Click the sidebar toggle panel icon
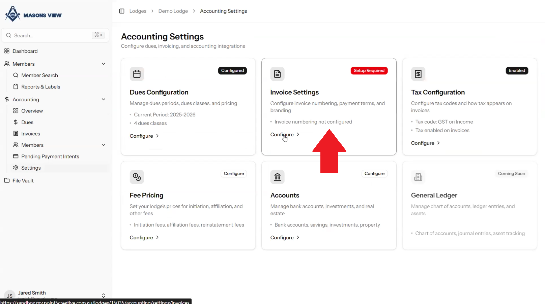Screen dimensions: 545x304 (x=122, y=11)
